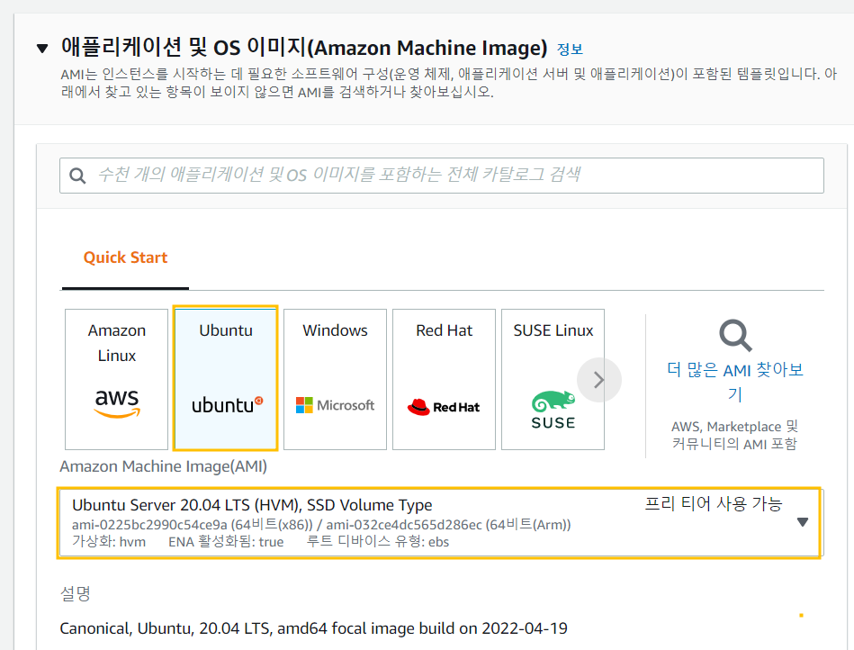This screenshot has width=854, height=650.
Task: Click the Microsoft logo icon
Action: pyautogui.click(x=335, y=405)
